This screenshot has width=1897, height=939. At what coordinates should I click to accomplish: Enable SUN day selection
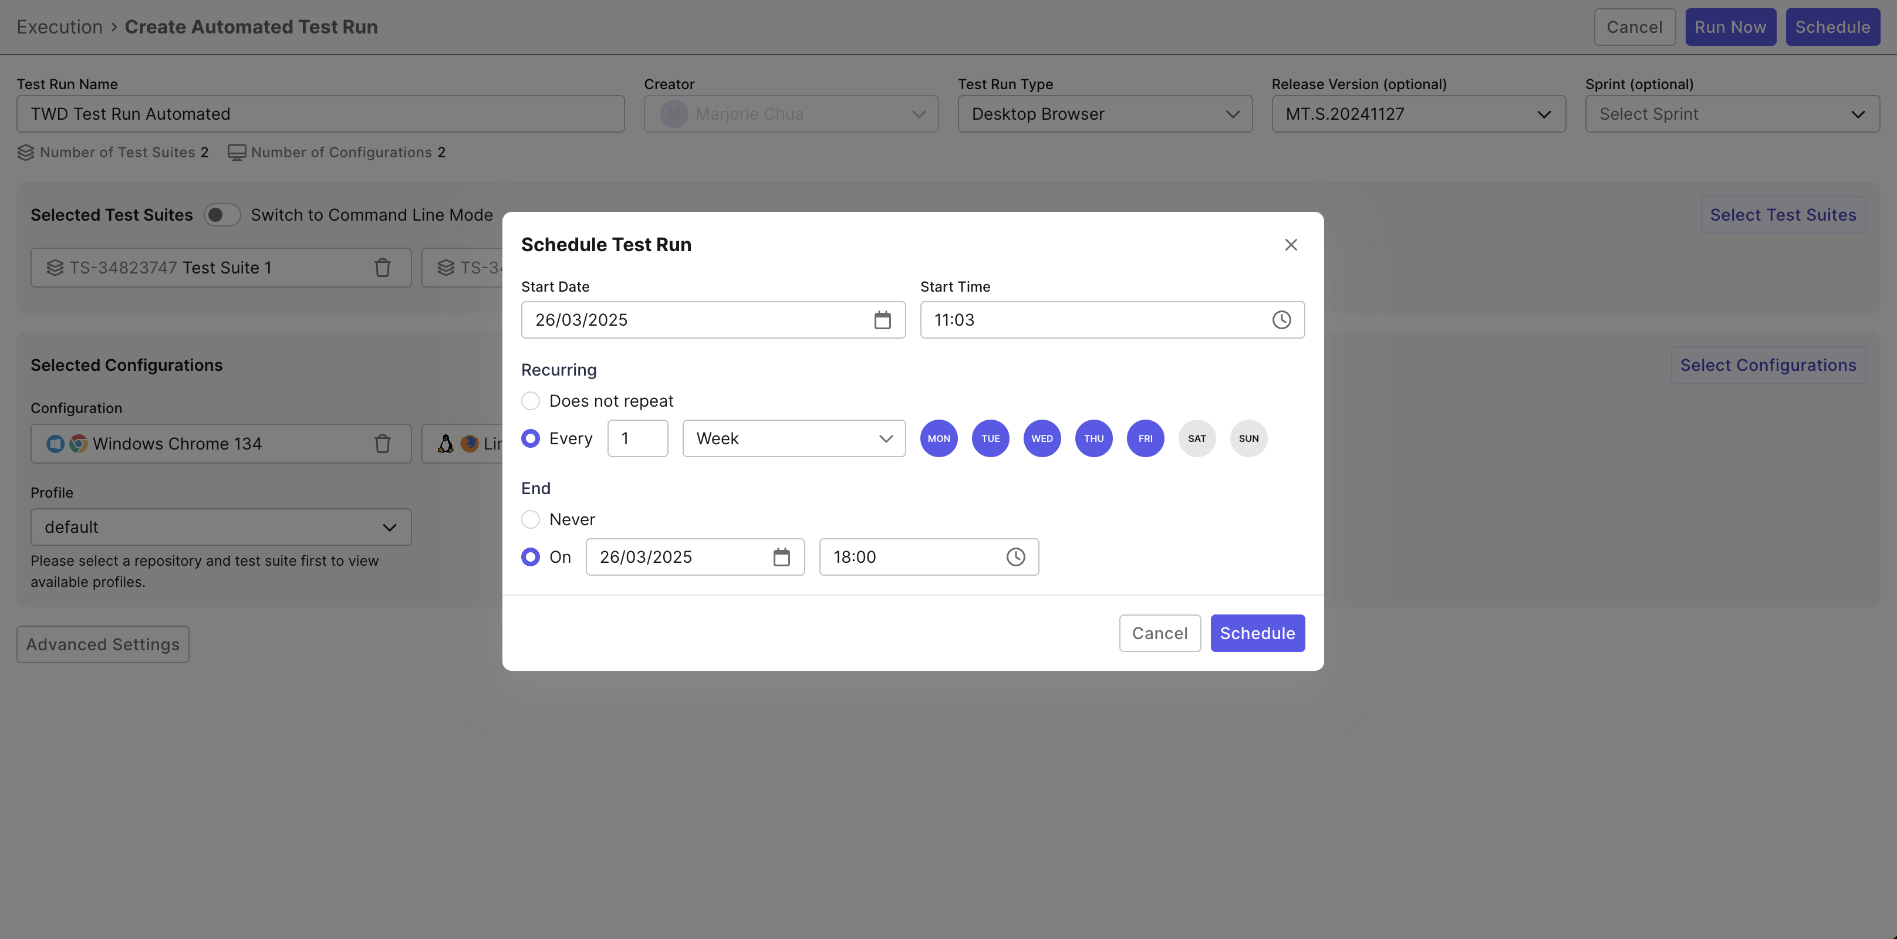1248,438
